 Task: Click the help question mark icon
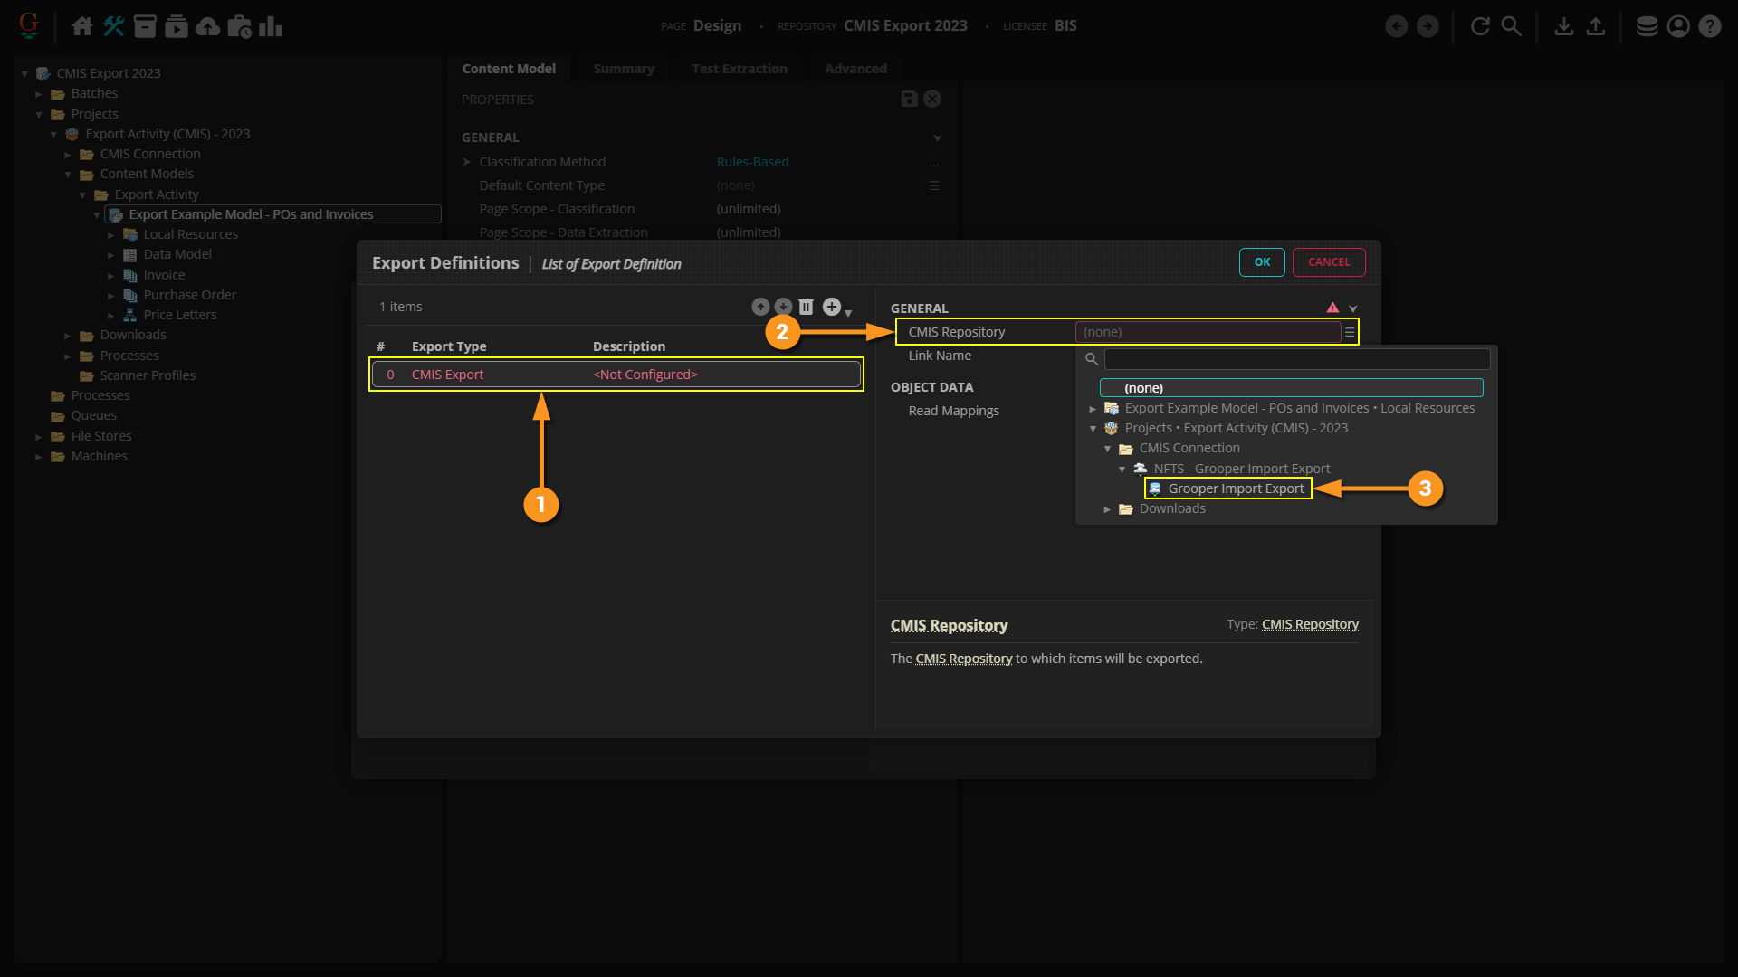click(1709, 26)
